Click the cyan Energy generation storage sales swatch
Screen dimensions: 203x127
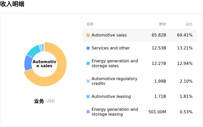88,63
